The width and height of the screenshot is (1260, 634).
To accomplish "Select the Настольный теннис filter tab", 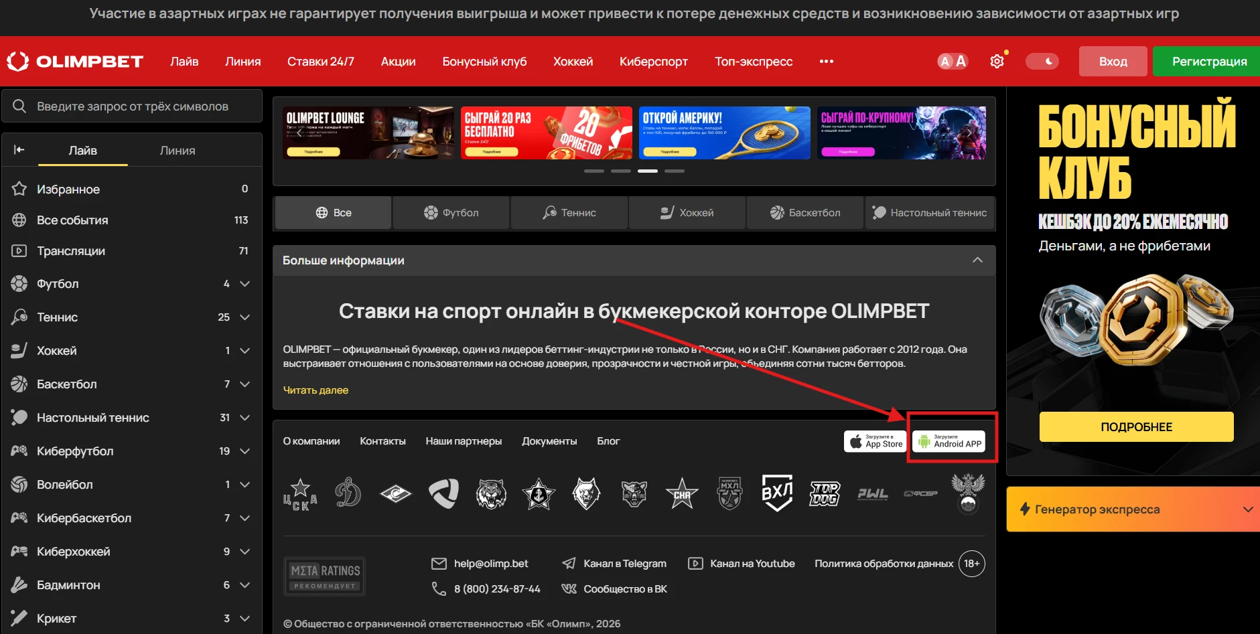I will tap(930, 213).
